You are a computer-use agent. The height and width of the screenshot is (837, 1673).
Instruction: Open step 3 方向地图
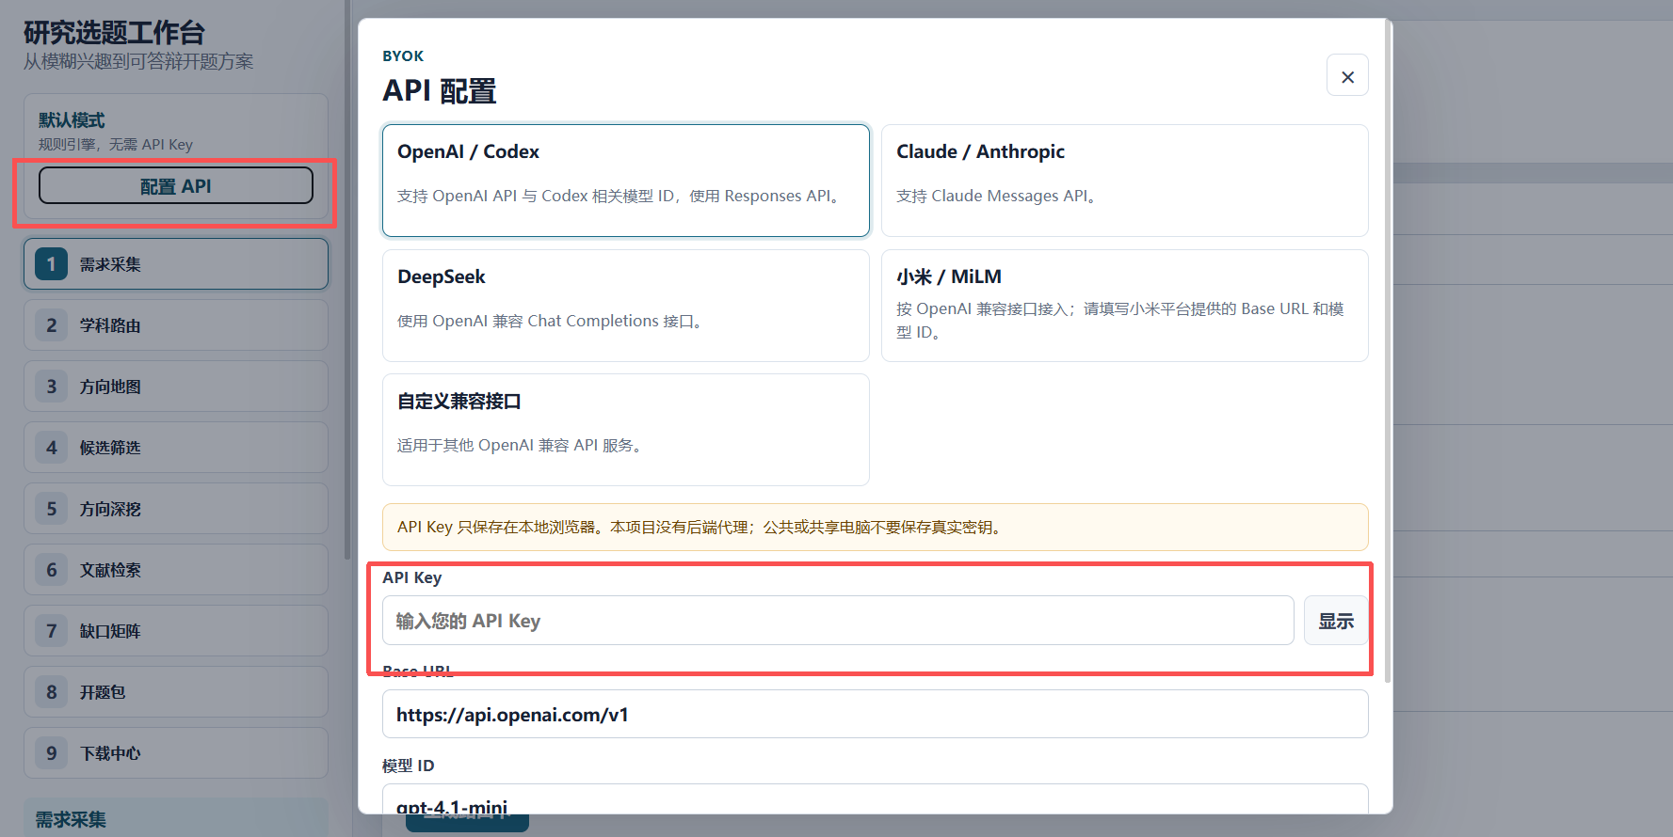[176, 387]
